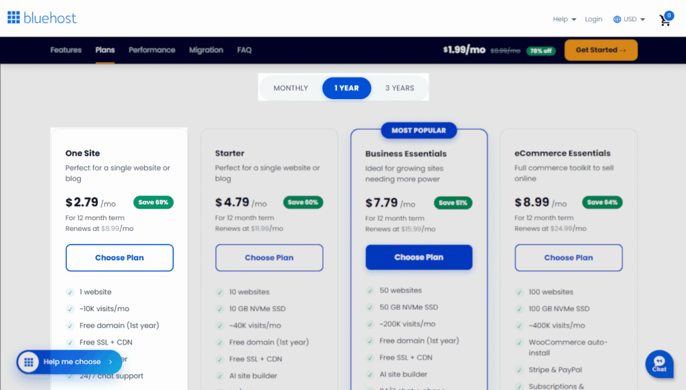Viewport: 686px width, 390px height.
Task: Click checkmark beside ~10K visits/mo
Action: pyautogui.click(x=70, y=309)
